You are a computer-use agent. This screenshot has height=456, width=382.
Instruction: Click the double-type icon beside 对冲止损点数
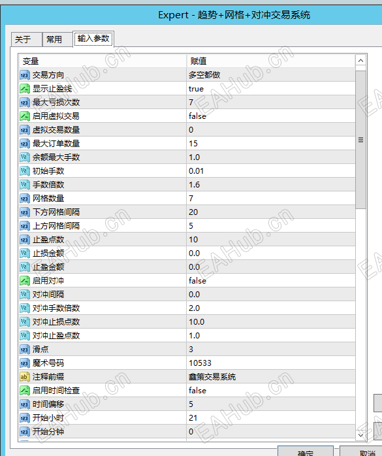coord(25,322)
